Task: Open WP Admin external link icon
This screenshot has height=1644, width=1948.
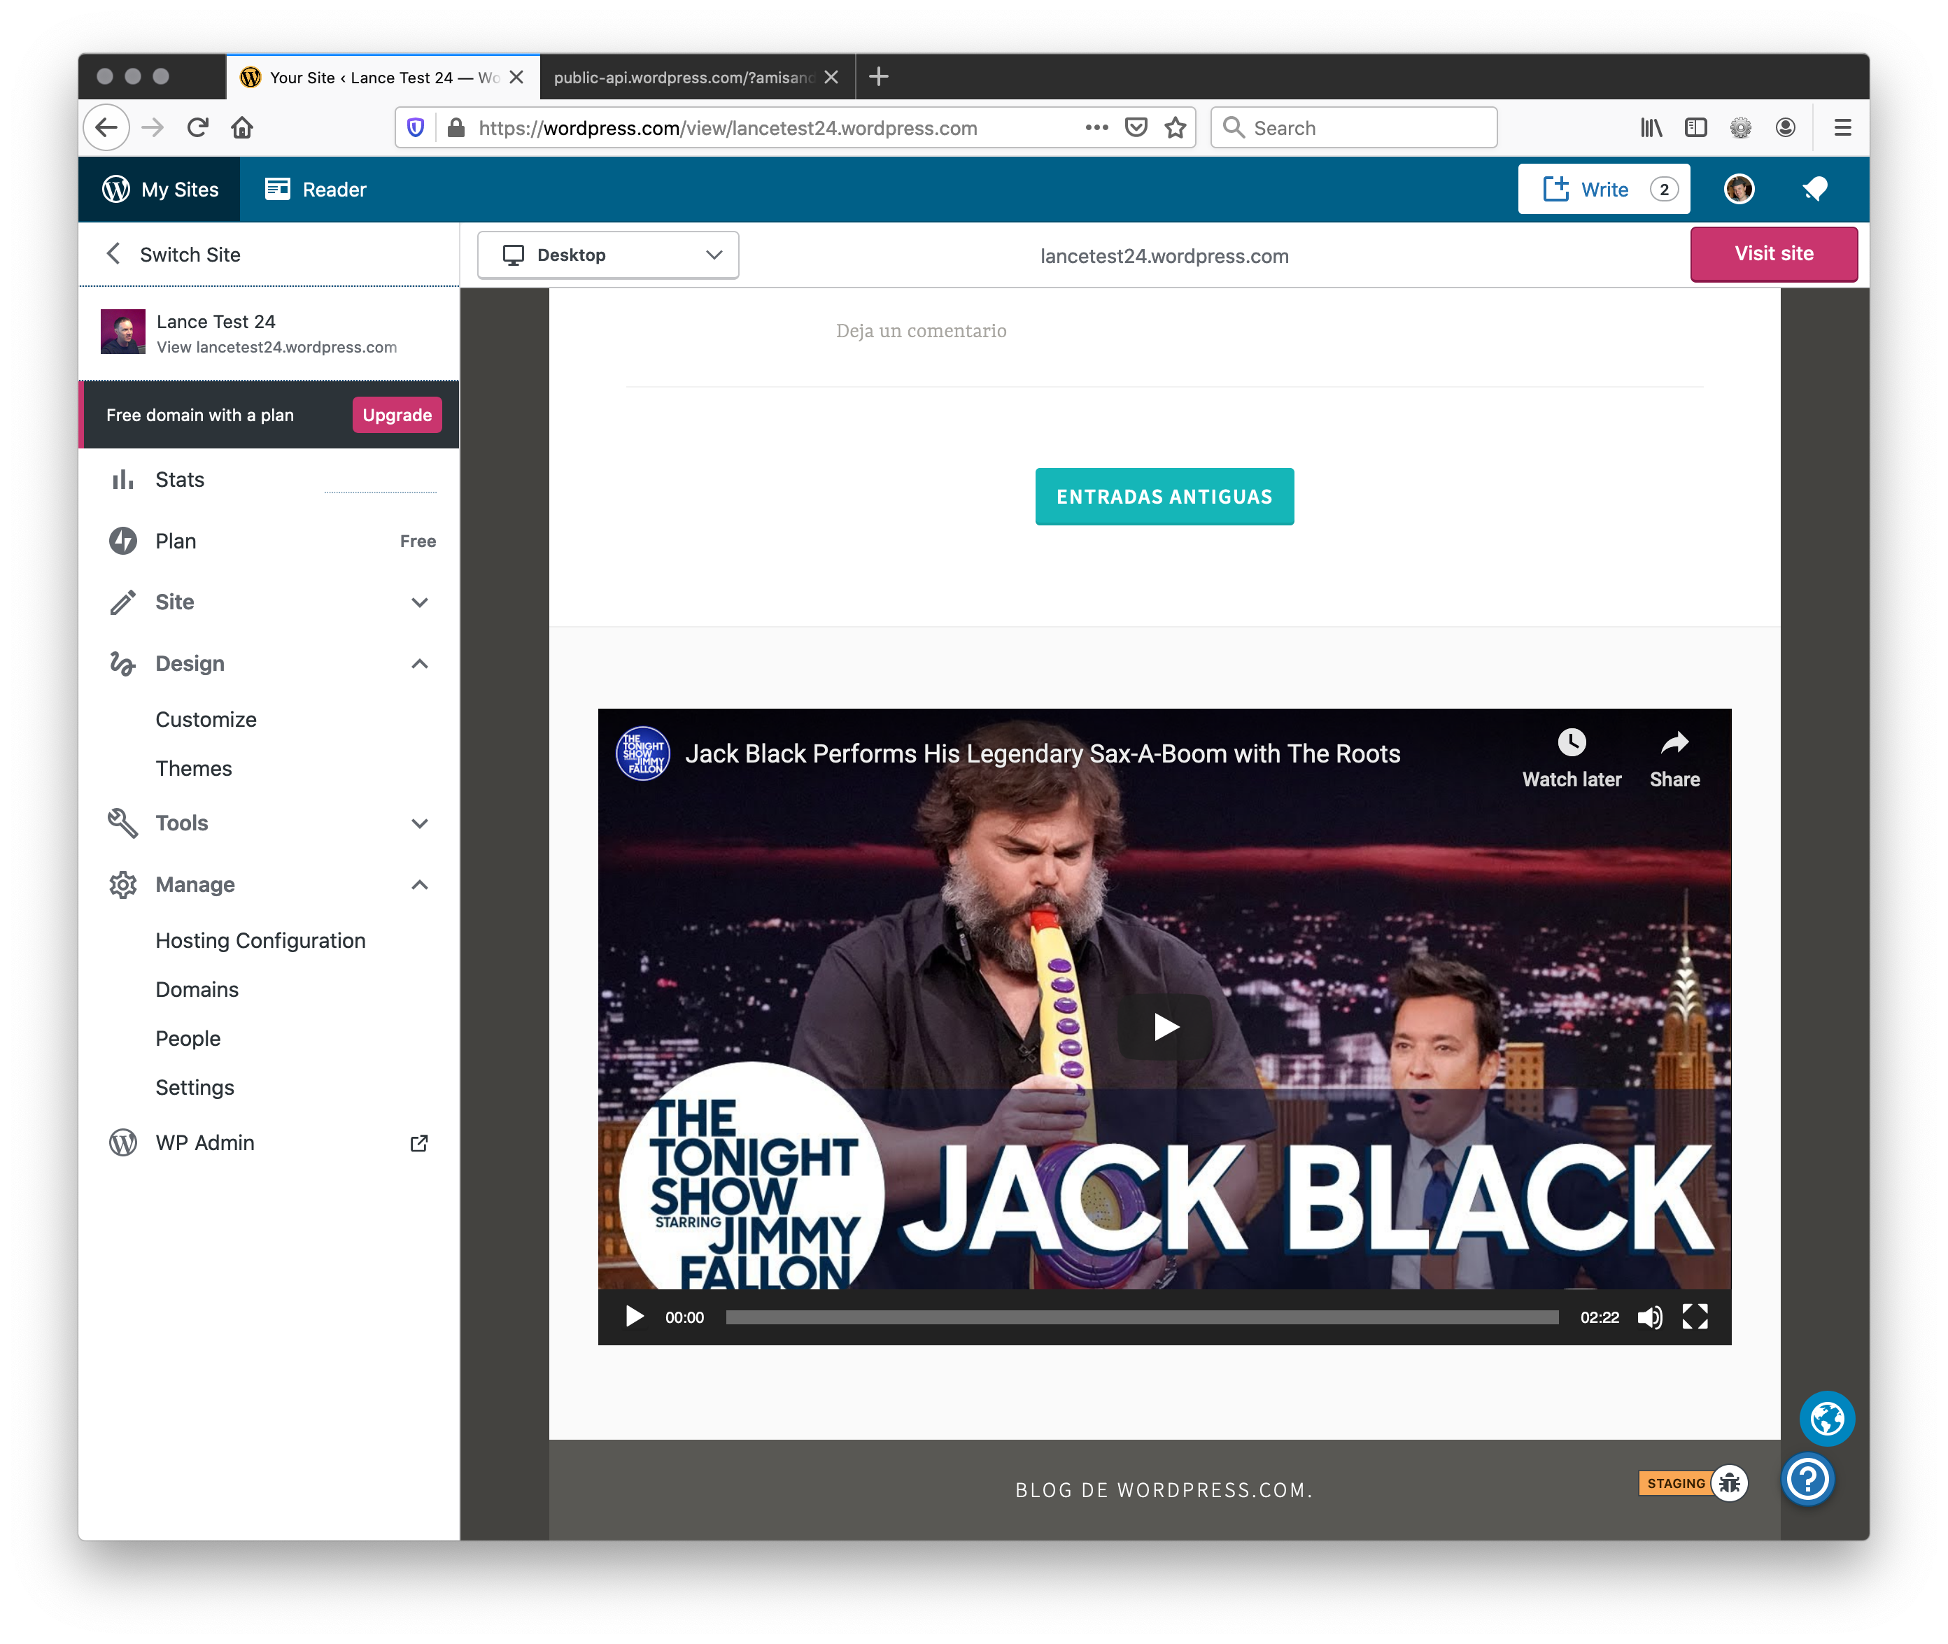Action: [x=419, y=1142]
